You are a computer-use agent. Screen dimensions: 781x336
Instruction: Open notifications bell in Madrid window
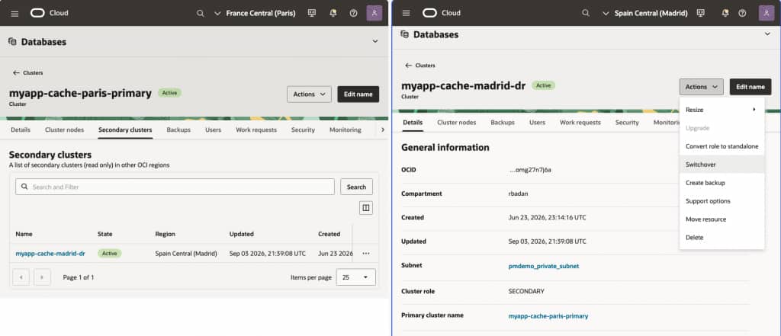[x=725, y=14]
